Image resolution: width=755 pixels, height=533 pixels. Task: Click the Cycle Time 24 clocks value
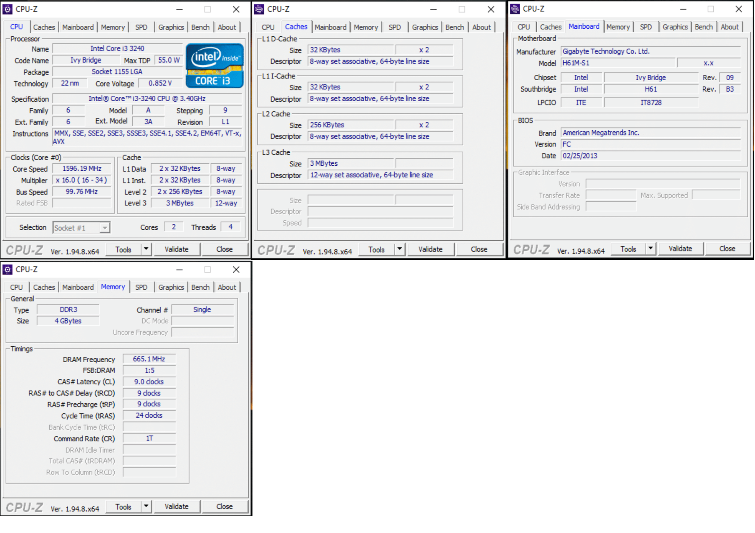click(149, 415)
